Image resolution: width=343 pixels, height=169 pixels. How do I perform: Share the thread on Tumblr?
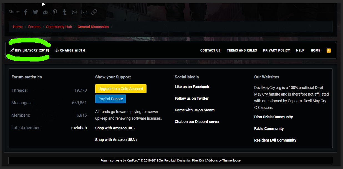[x=65, y=12]
